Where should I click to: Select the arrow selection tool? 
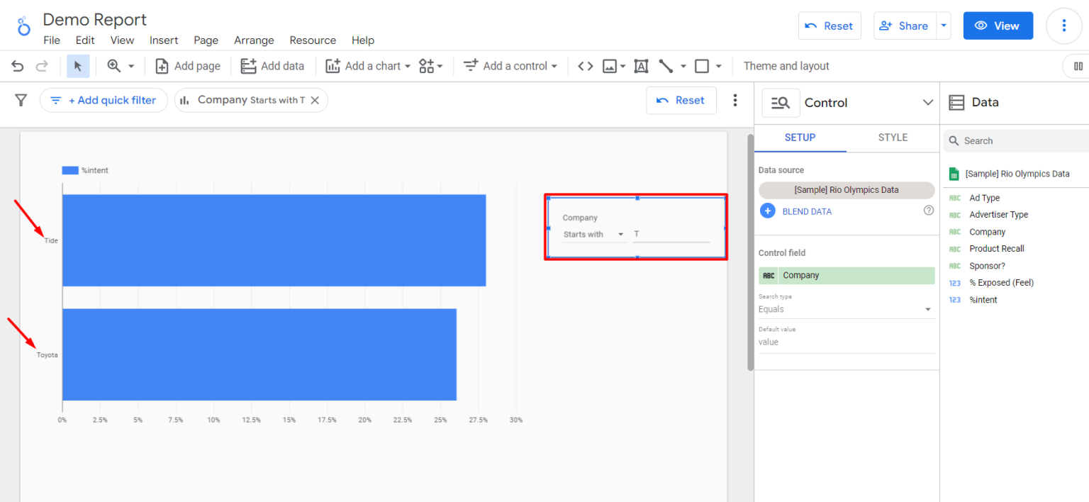(x=78, y=65)
